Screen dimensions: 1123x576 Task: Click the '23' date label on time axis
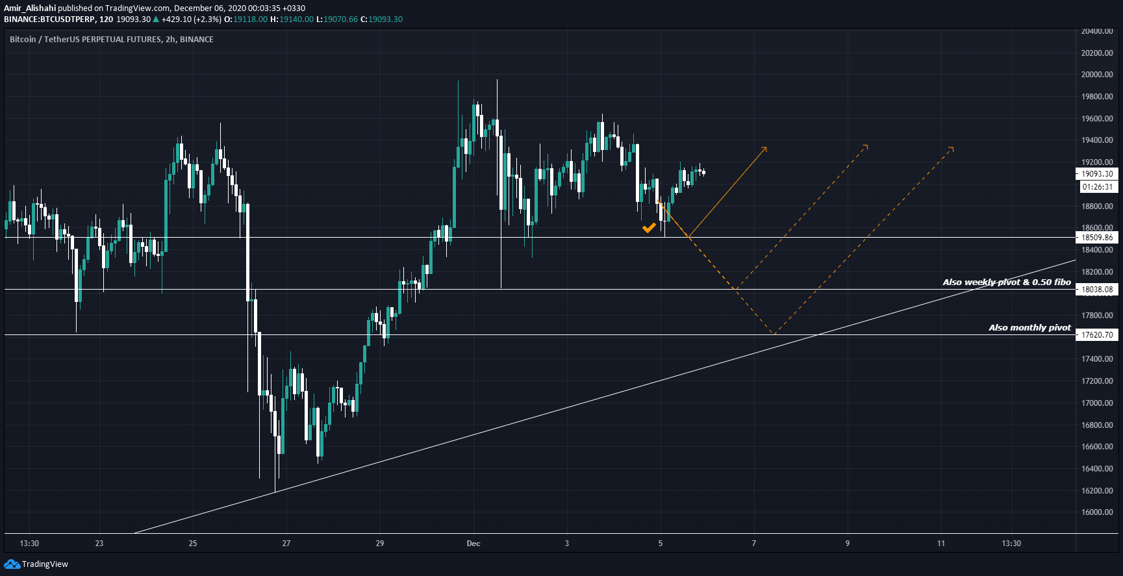(x=99, y=544)
